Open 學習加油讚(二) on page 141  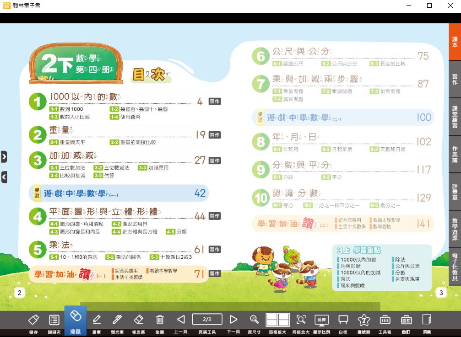pos(343,224)
